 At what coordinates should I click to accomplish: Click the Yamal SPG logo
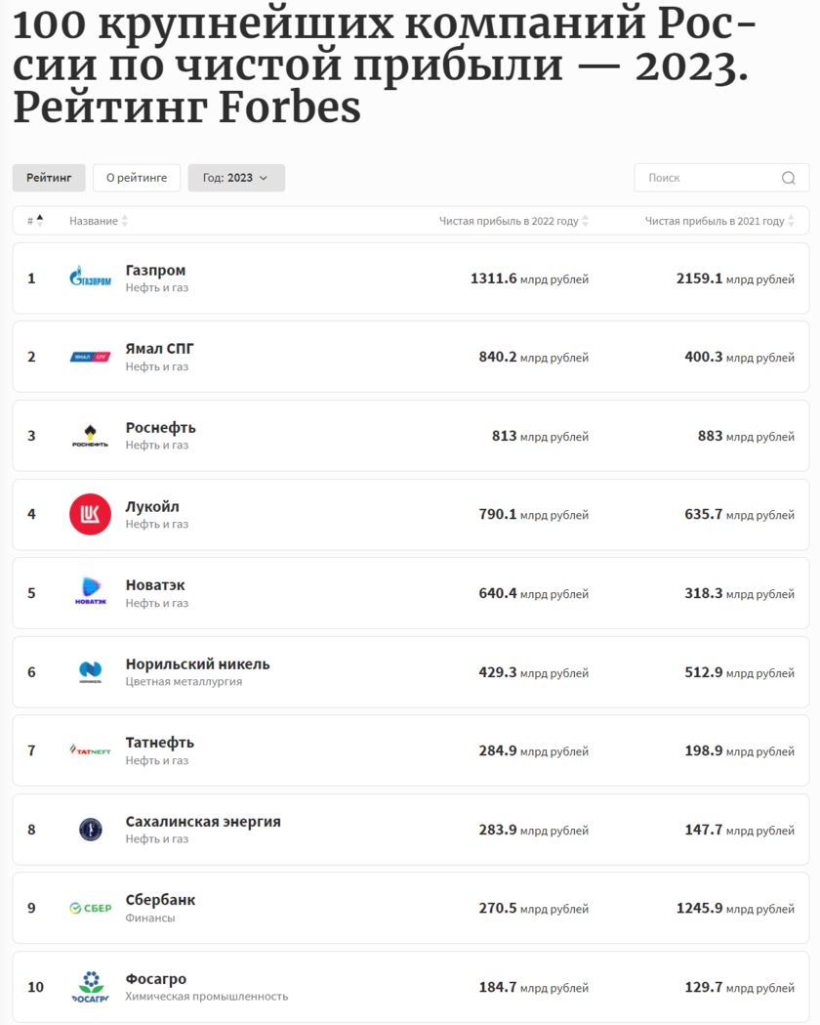point(90,357)
